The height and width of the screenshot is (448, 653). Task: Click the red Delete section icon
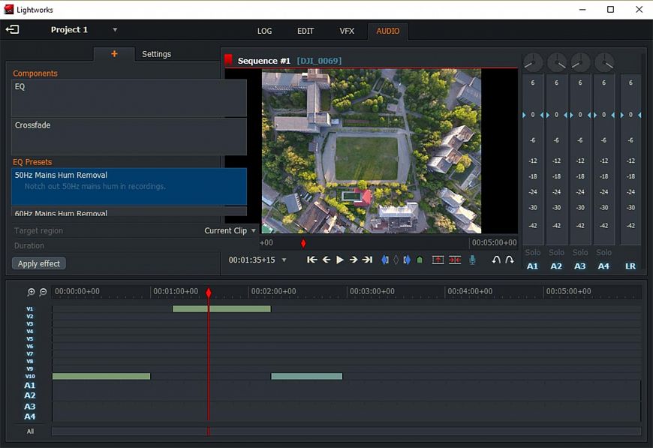pos(455,260)
